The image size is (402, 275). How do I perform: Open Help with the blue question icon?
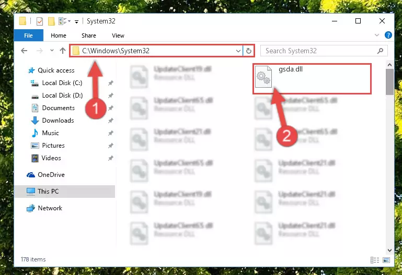[x=388, y=35]
